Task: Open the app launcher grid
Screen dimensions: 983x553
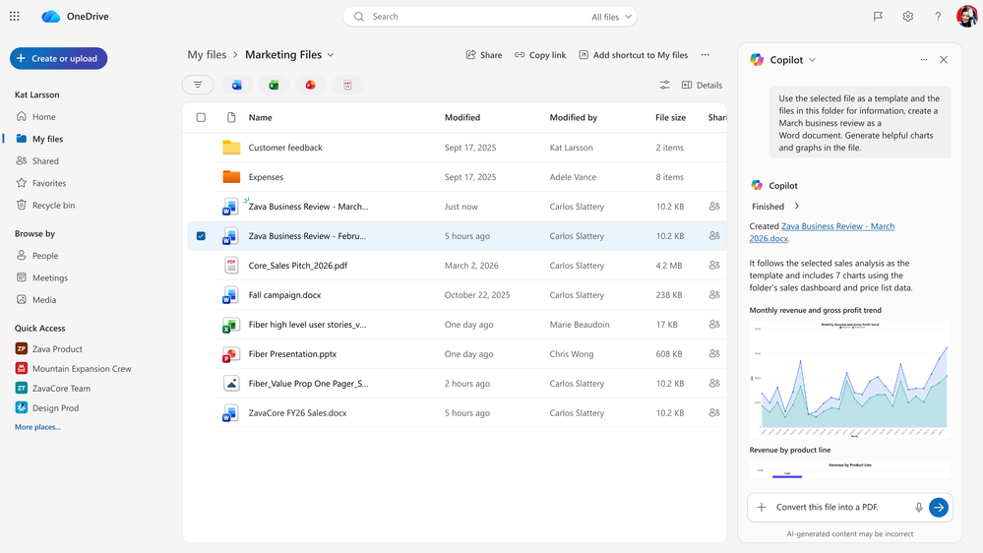Action: point(15,17)
